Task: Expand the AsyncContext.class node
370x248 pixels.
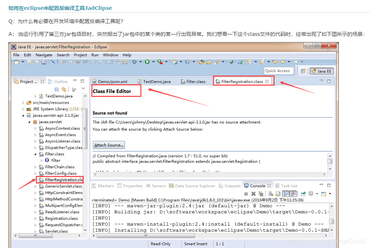Action: (35, 128)
